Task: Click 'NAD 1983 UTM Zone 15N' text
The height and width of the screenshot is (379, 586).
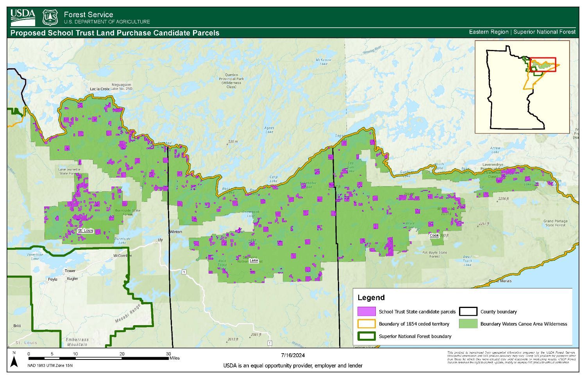Action: point(50,366)
